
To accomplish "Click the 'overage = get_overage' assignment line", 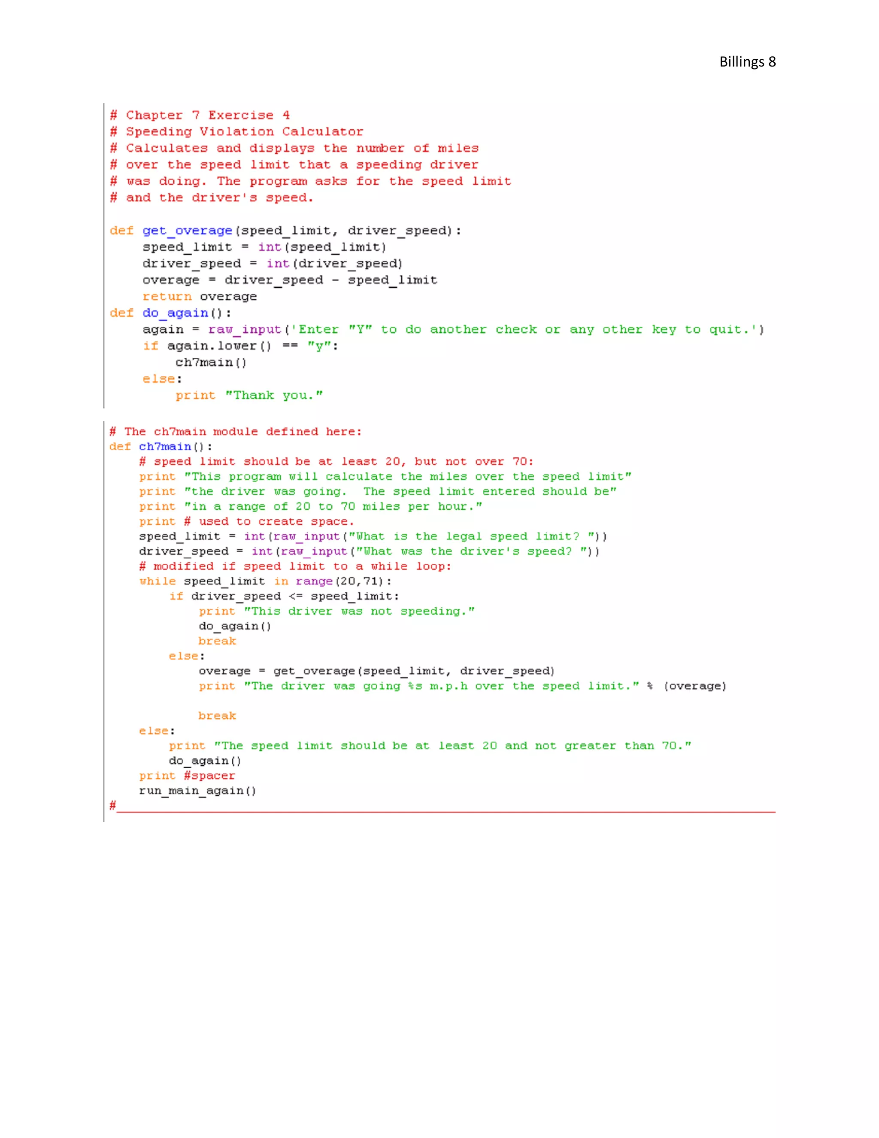I will 376,671.
